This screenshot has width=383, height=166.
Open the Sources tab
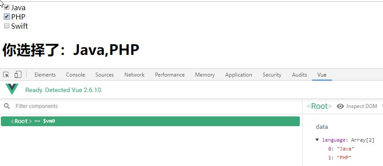[105, 75]
